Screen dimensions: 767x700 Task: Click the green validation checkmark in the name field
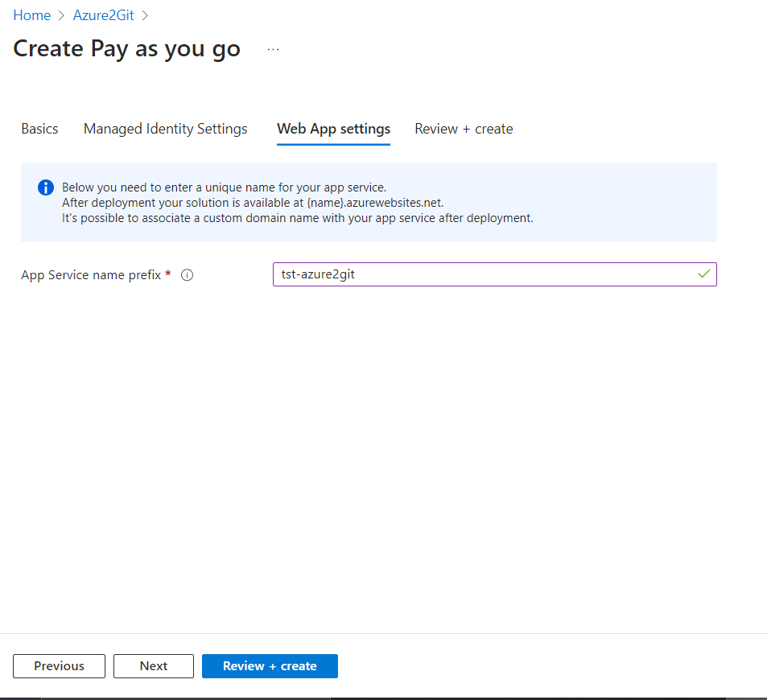pyautogui.click(x=703, y=274)
